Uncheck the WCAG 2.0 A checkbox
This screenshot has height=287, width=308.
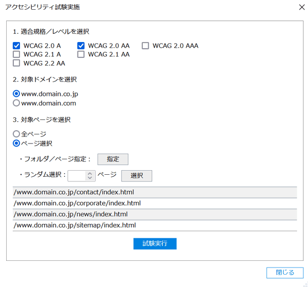pos(16,46)
